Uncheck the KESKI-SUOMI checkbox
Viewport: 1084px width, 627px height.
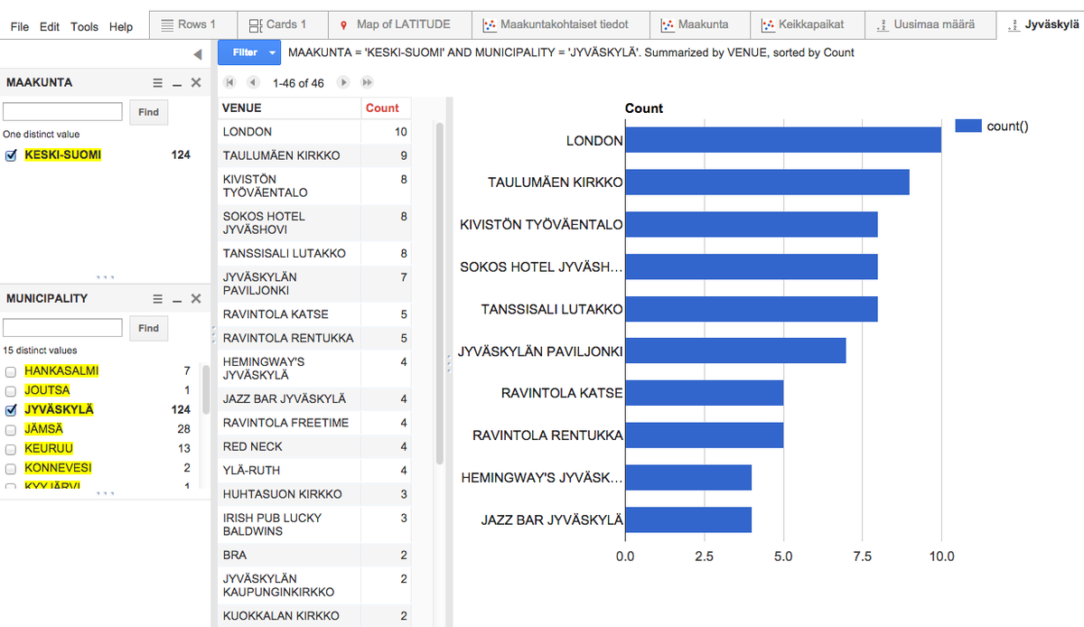click(x=11, y=155)
